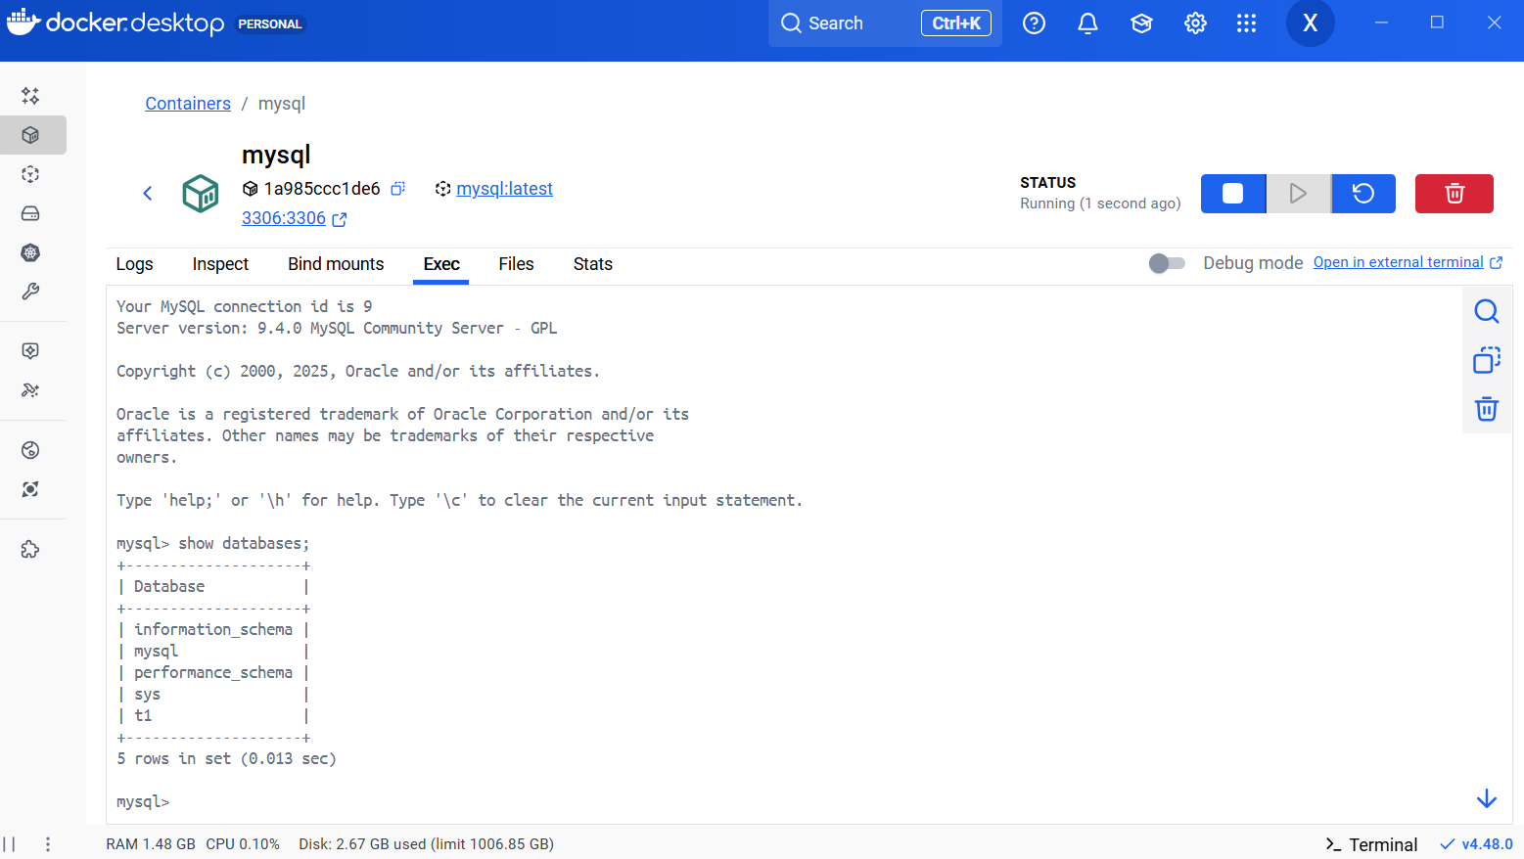This screenshot has width=1524, height=859.
Task: Click the mysql> prompt in terminal
Action: coord(143,801)
